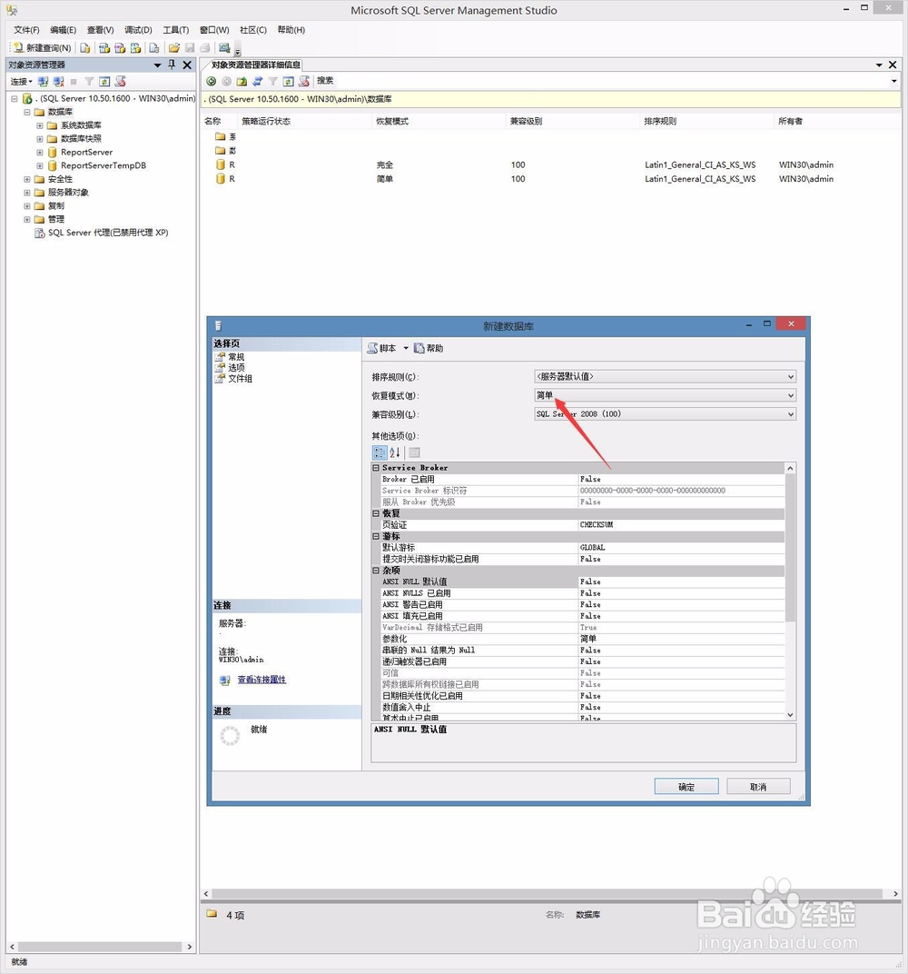Screen dimensions: 908x974
Task: Open the 社区(C) menu
Action: 253,30
